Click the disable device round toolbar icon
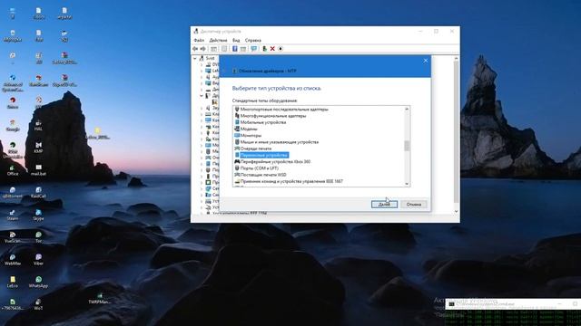This screenshot has width=581, height=326. point(281,49)
